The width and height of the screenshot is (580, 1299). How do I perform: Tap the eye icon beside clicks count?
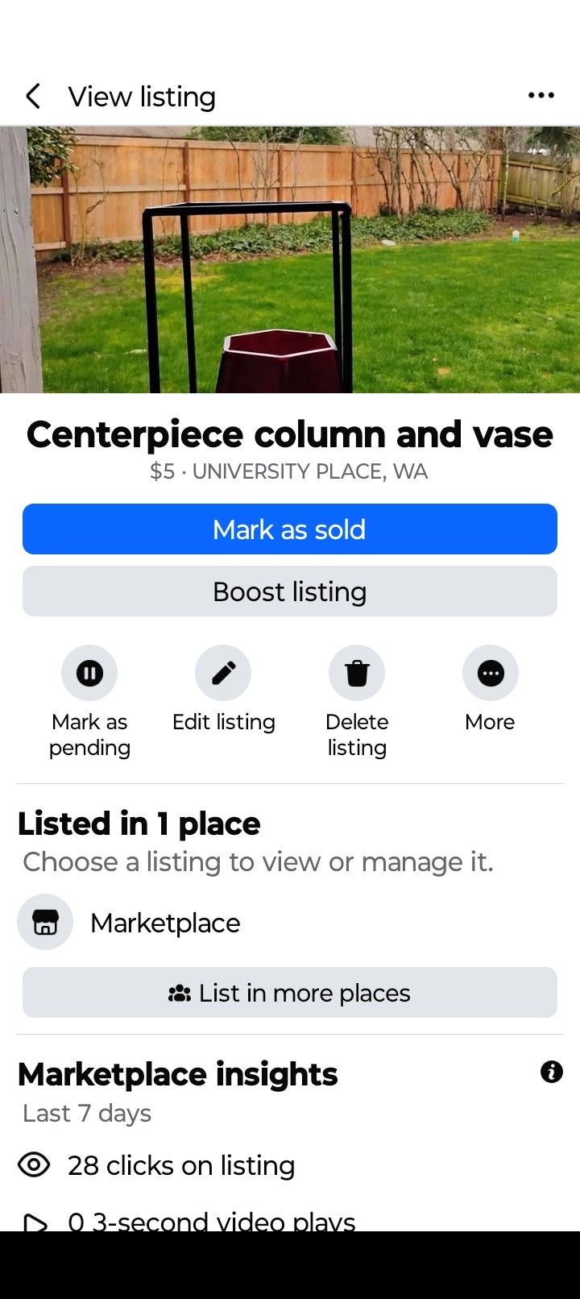(34, 1165)
